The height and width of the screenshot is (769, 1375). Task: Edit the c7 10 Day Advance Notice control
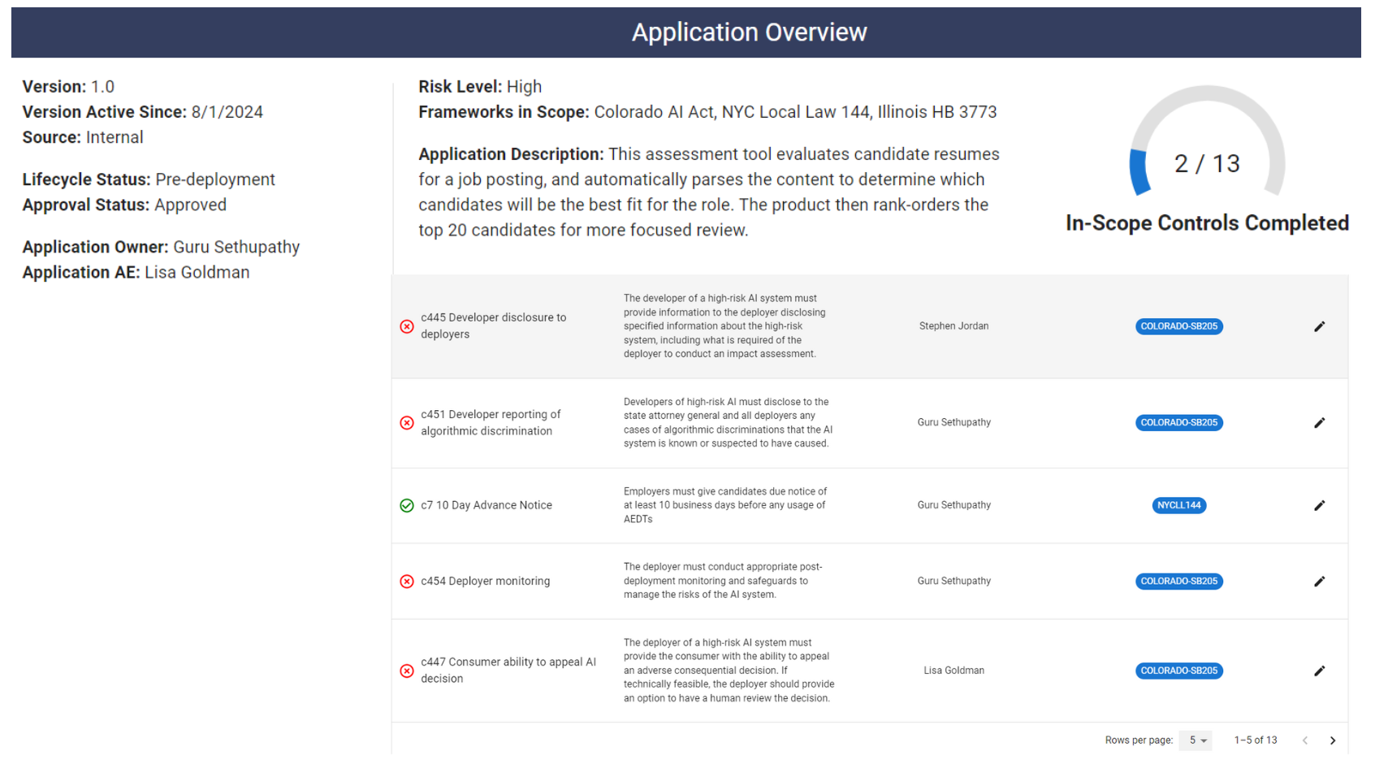point(1320,504)
